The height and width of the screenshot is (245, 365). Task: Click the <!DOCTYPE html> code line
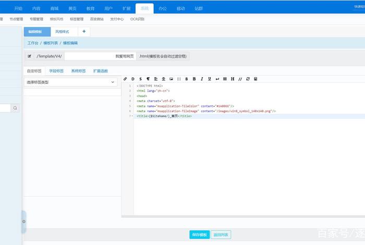150,86
